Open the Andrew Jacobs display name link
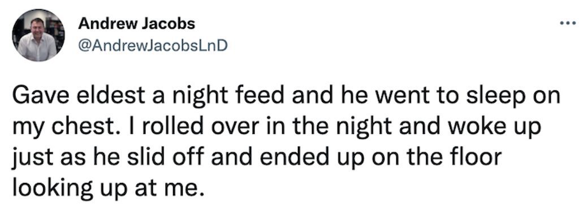 point(137,24)
